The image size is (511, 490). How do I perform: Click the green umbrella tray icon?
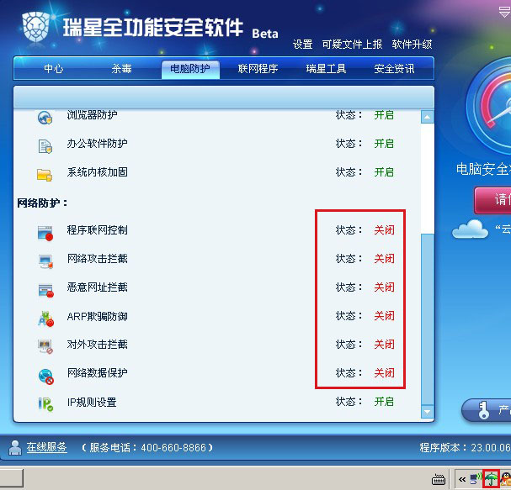(x=491, y=479)
